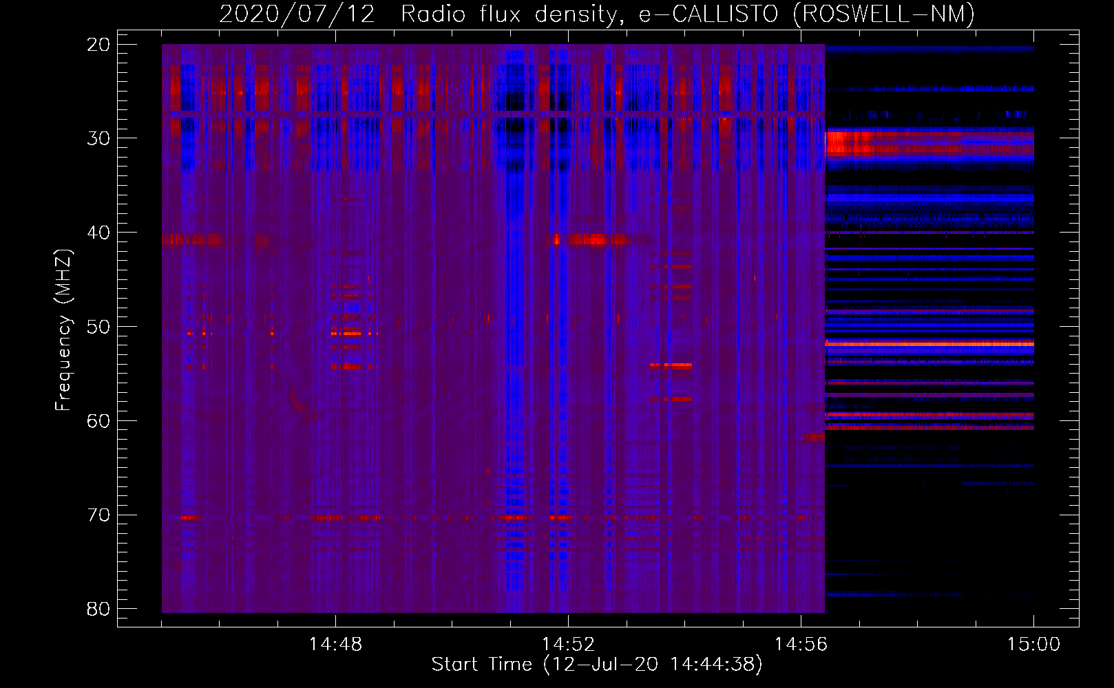Click the bright red-white burst near 30 MHz after 14:56
The height and width of the screenshot is (688, 1114).
pyautogui.click(x=849, y=144)
